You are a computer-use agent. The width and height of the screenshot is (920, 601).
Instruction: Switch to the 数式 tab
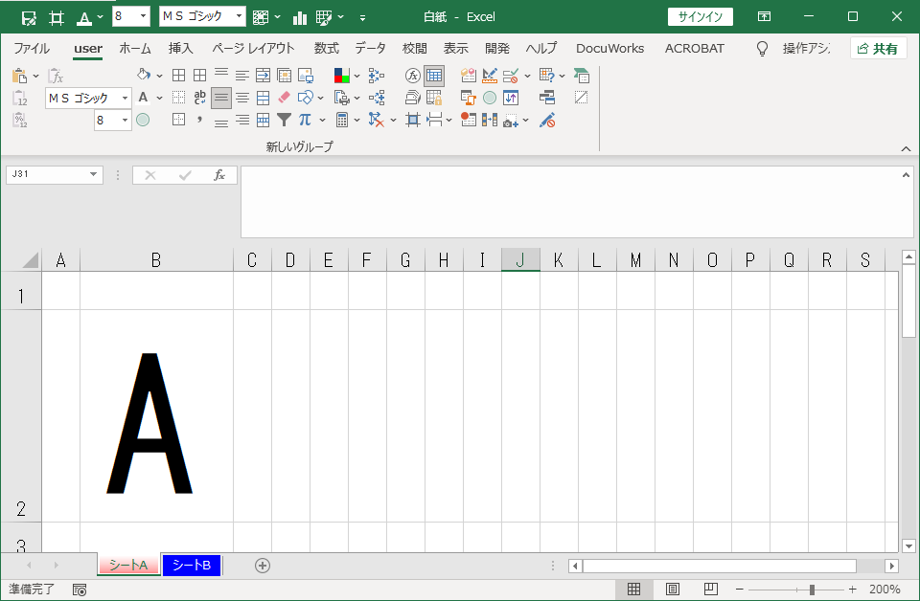[x=326, y=48]
